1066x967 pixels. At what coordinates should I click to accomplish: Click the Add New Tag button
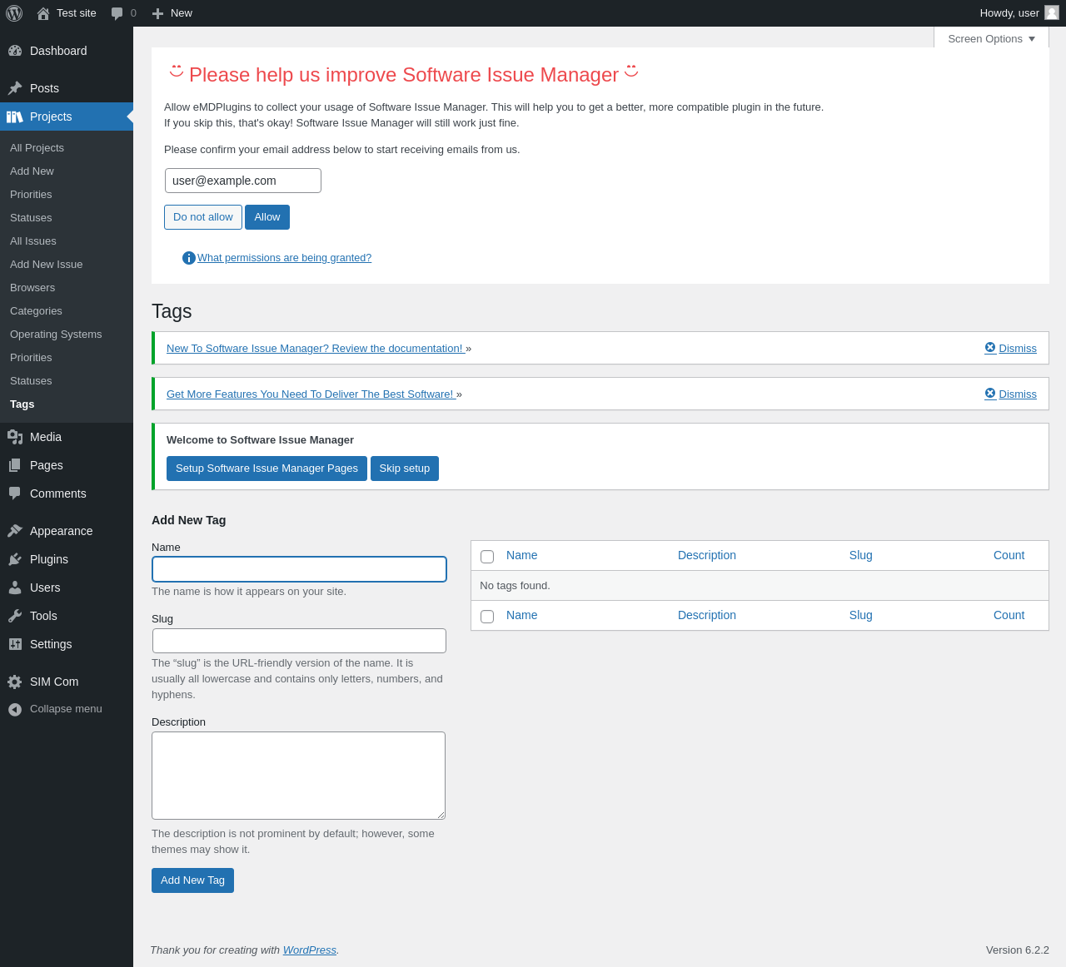[192, 880]
